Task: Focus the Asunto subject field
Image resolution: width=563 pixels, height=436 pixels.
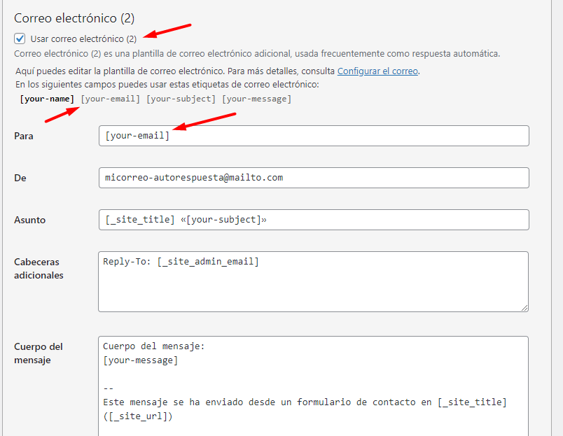Action: pos(314,220)
